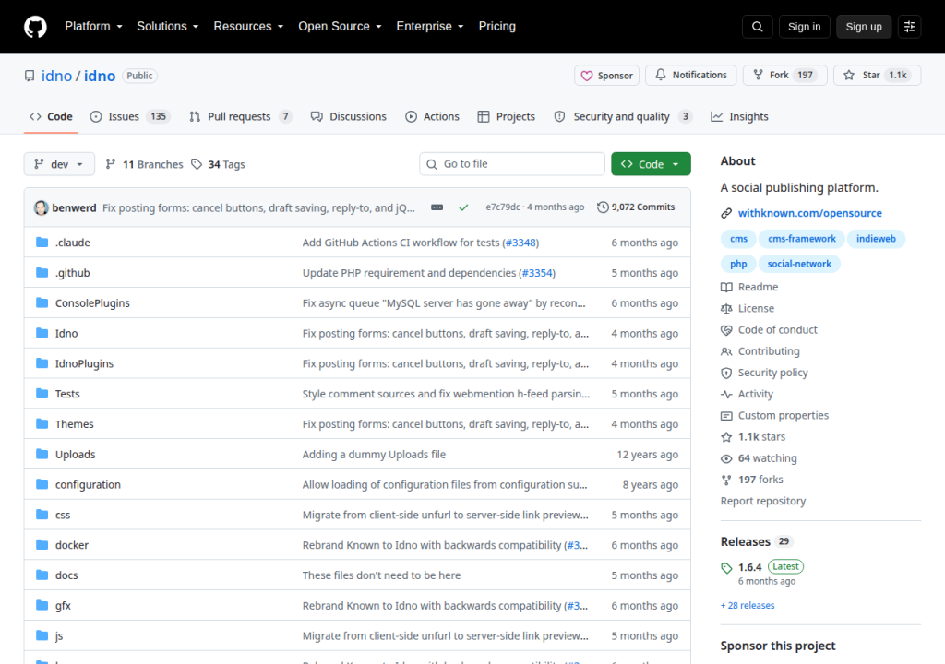Expand the Platform menu

click(x=93, y=27)
